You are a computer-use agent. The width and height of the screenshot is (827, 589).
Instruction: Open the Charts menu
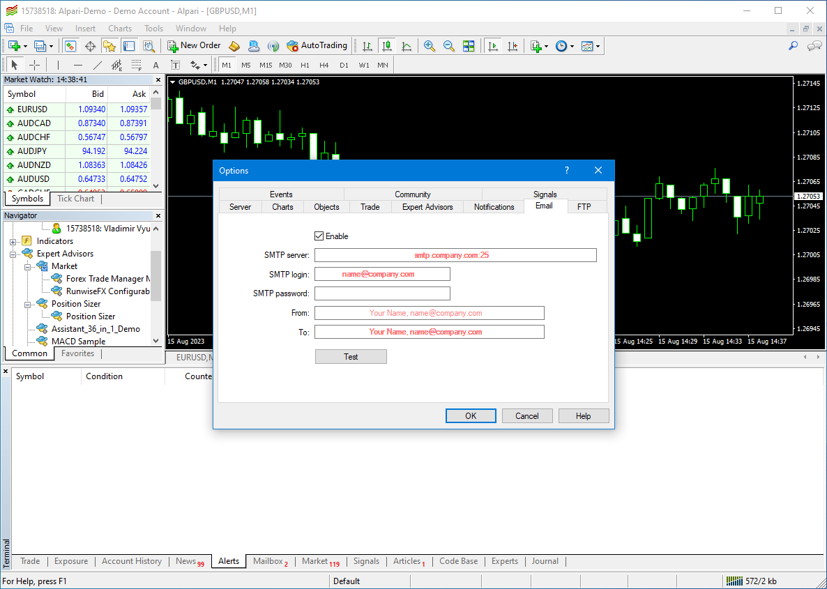click(120, 29)
